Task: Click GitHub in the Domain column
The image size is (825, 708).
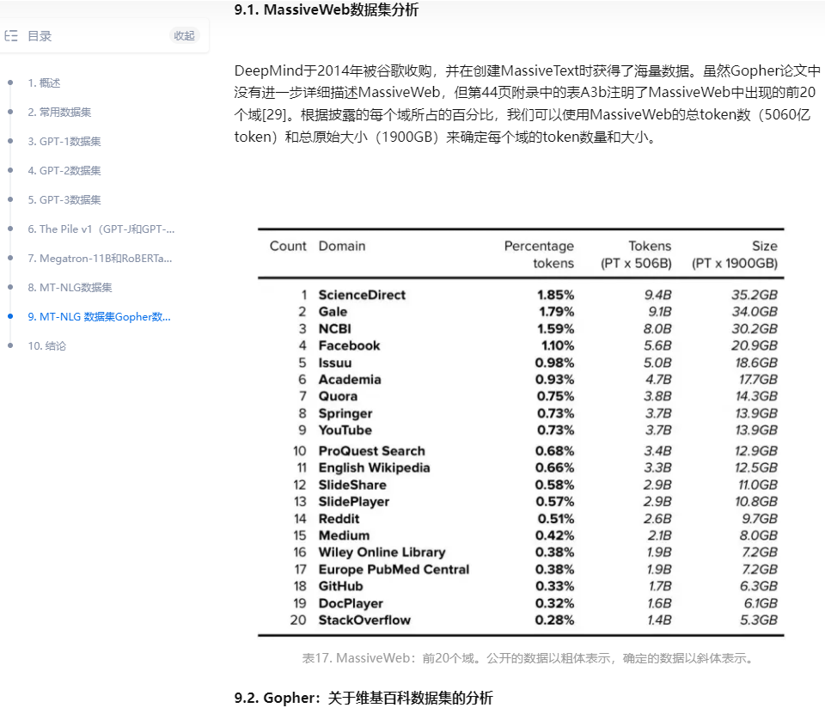Action: 340,586
